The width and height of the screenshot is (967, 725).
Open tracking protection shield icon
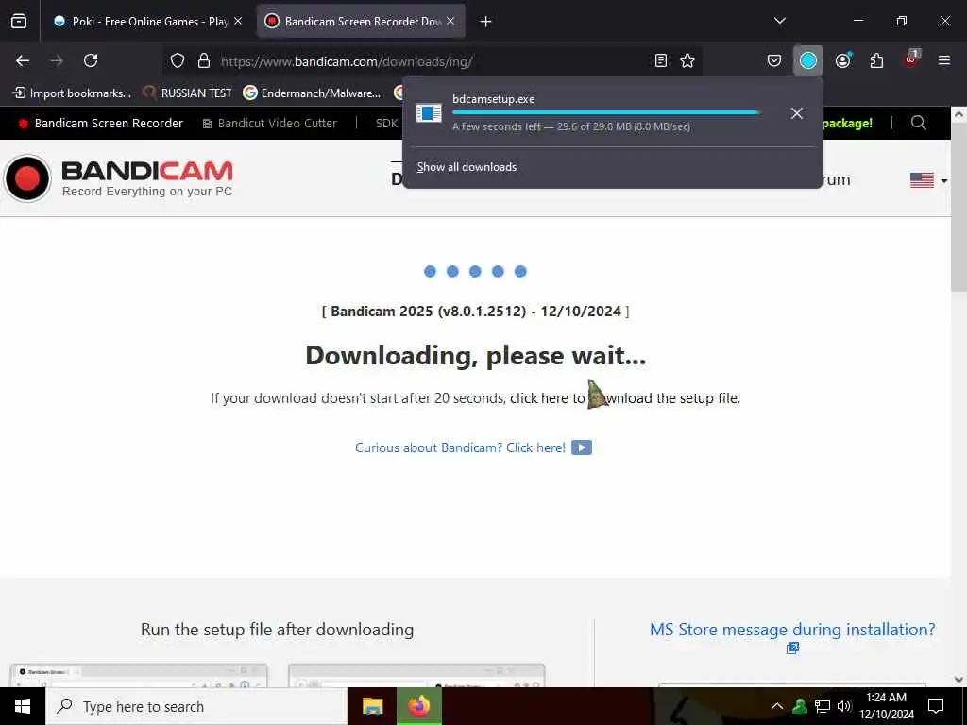coord(178,60)
